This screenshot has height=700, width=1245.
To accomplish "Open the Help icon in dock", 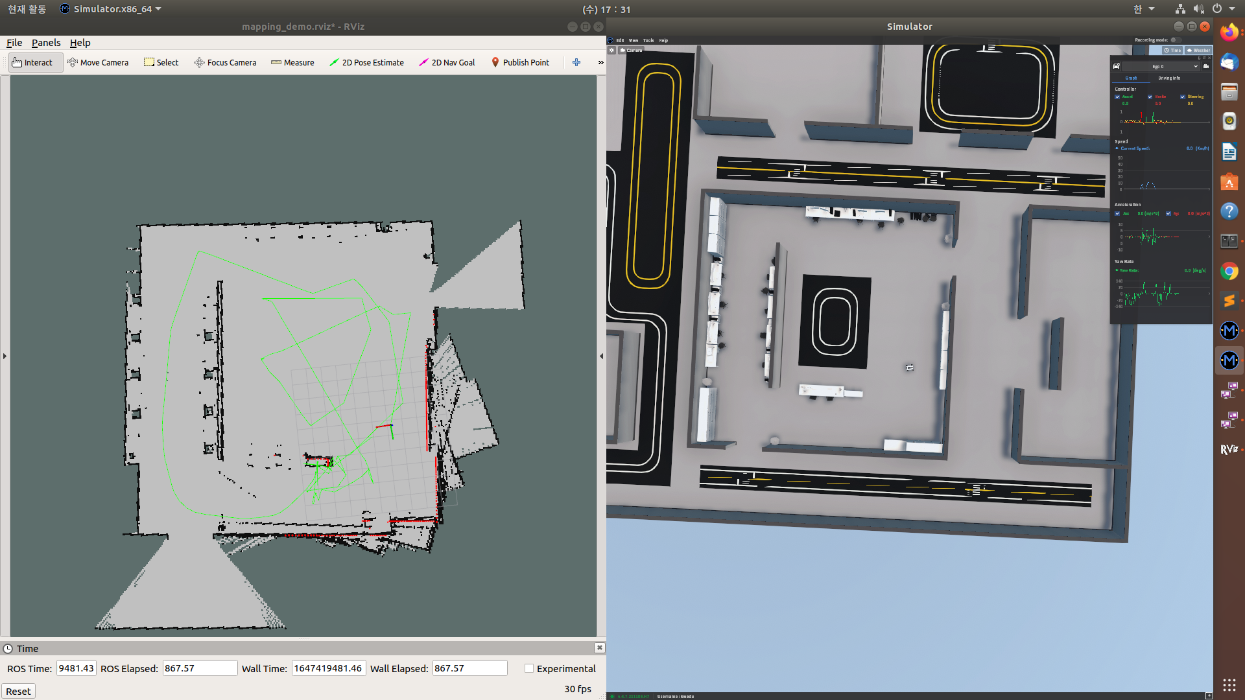I will click(1229, 211).
